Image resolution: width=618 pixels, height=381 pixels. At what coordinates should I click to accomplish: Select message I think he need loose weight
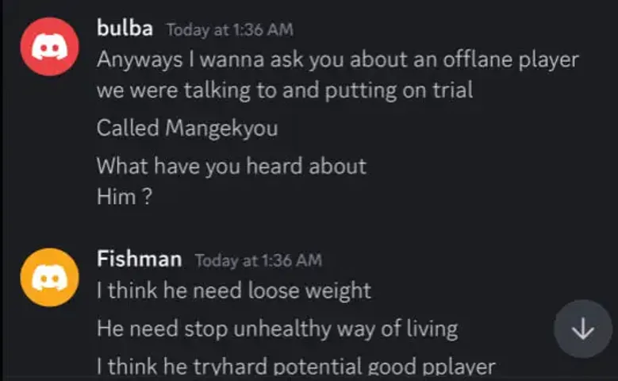pos(234,291)
